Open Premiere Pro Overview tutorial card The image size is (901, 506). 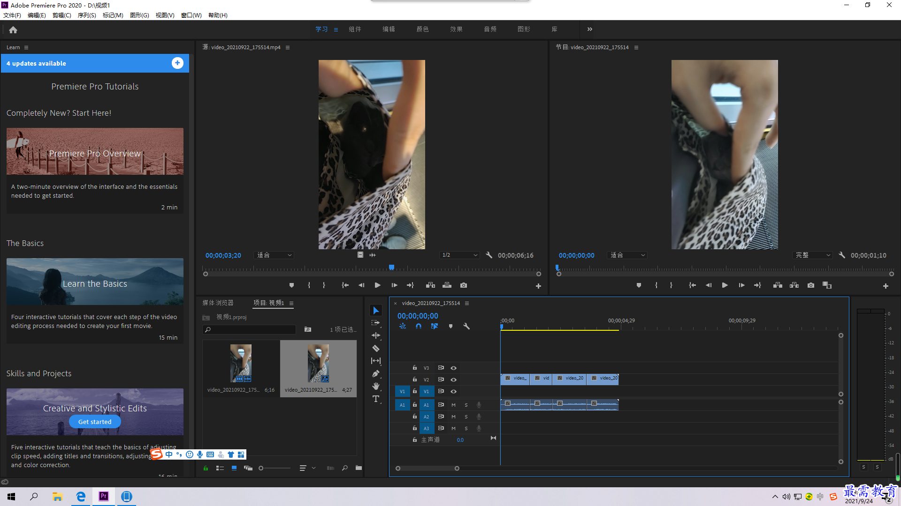95,171
